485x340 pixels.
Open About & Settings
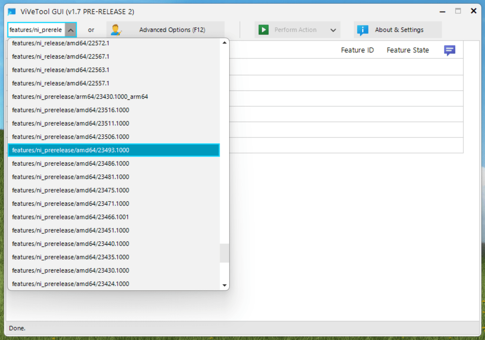pyautogui.click(x=398, y=30)
